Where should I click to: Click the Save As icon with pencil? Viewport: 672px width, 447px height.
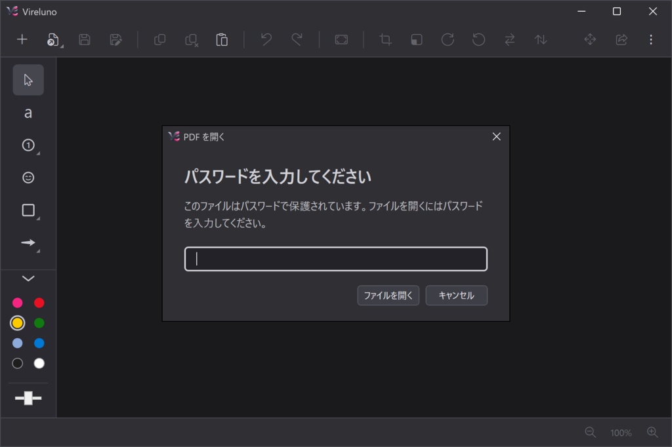(115, 39)
